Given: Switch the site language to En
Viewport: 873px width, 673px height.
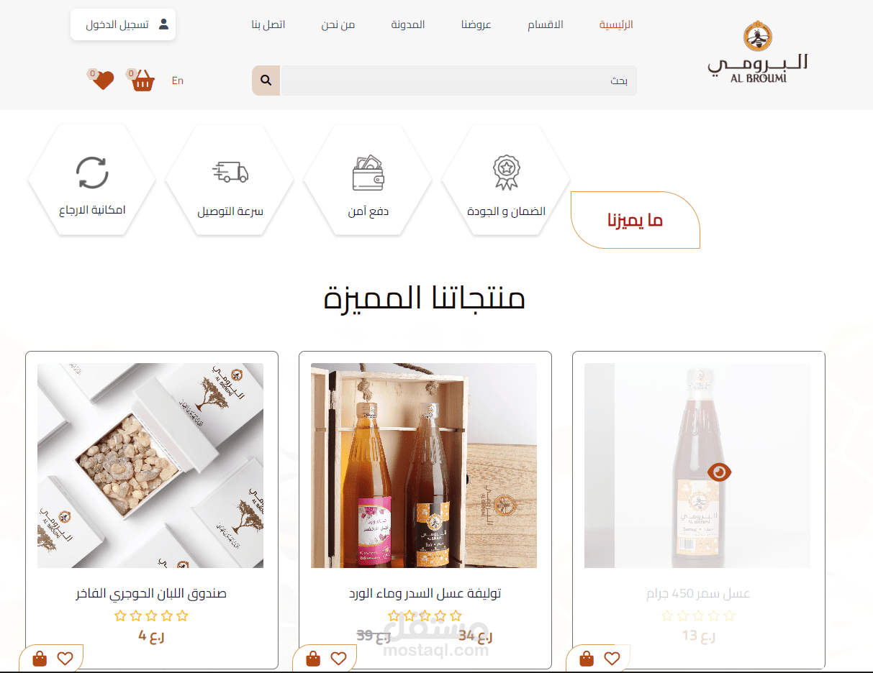Looking at the screenshot, I should pyautogui.click(x=178, y=81).
